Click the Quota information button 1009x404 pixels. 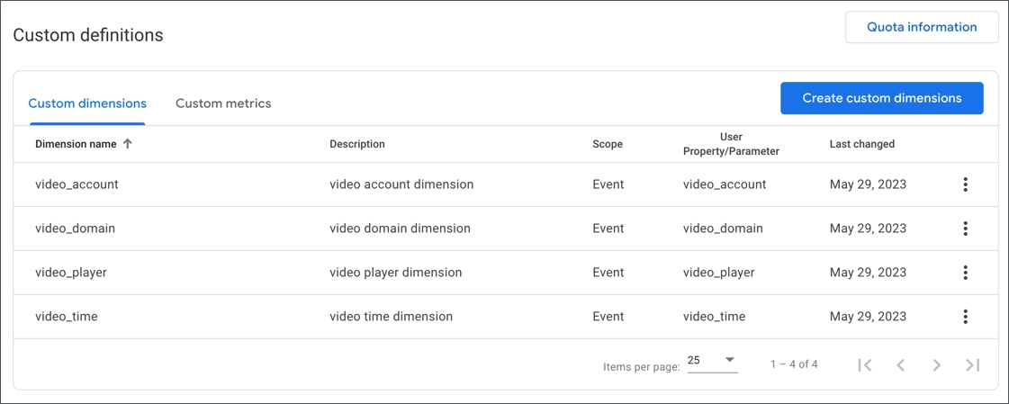coord(922,27)
